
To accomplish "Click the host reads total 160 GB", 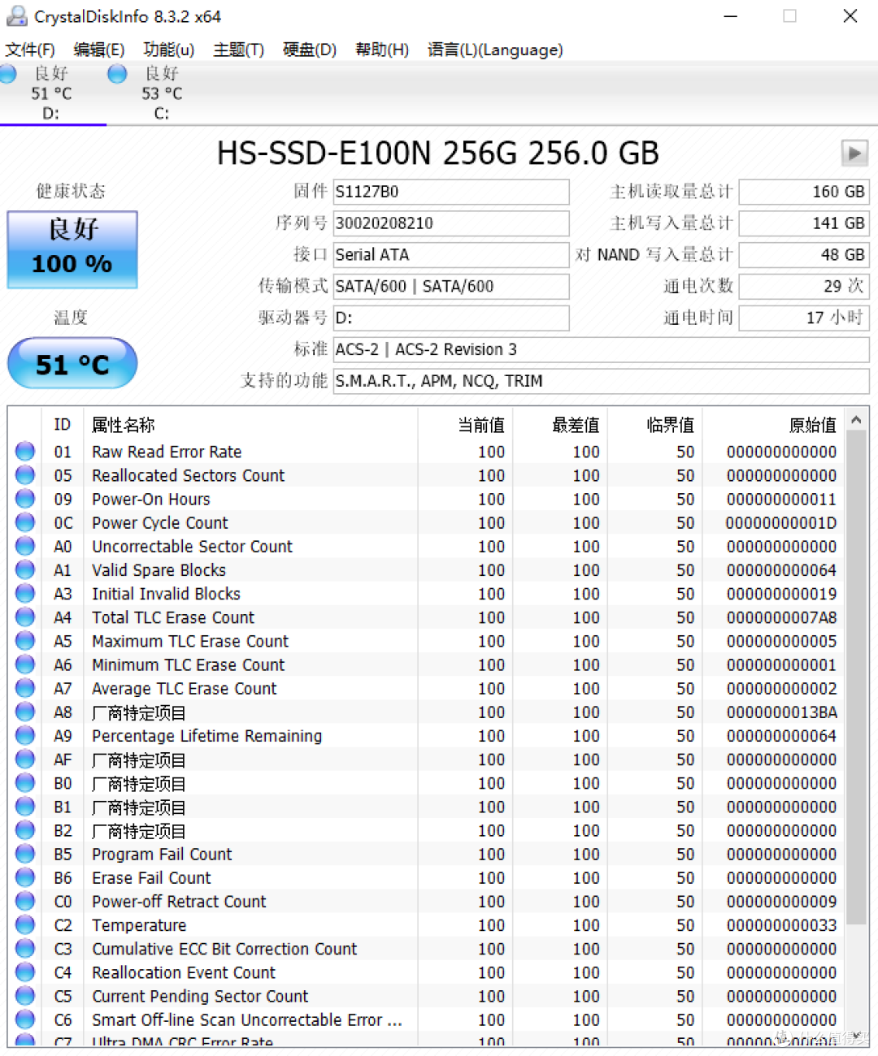I will pos(803,192).
